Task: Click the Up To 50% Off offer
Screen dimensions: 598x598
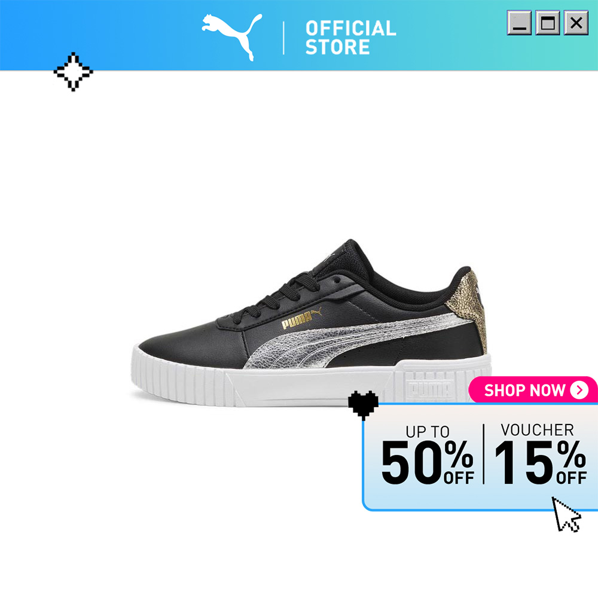Action: (428, 454)
